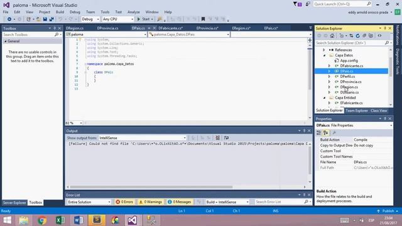Click the View Code angle brackets icon
Image resolution: width=402 pixels, height=226 pixels.
tap(379, 36)
